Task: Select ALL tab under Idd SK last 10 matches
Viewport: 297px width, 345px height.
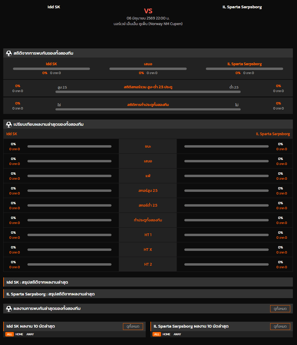Action: (x=9, y=334)
